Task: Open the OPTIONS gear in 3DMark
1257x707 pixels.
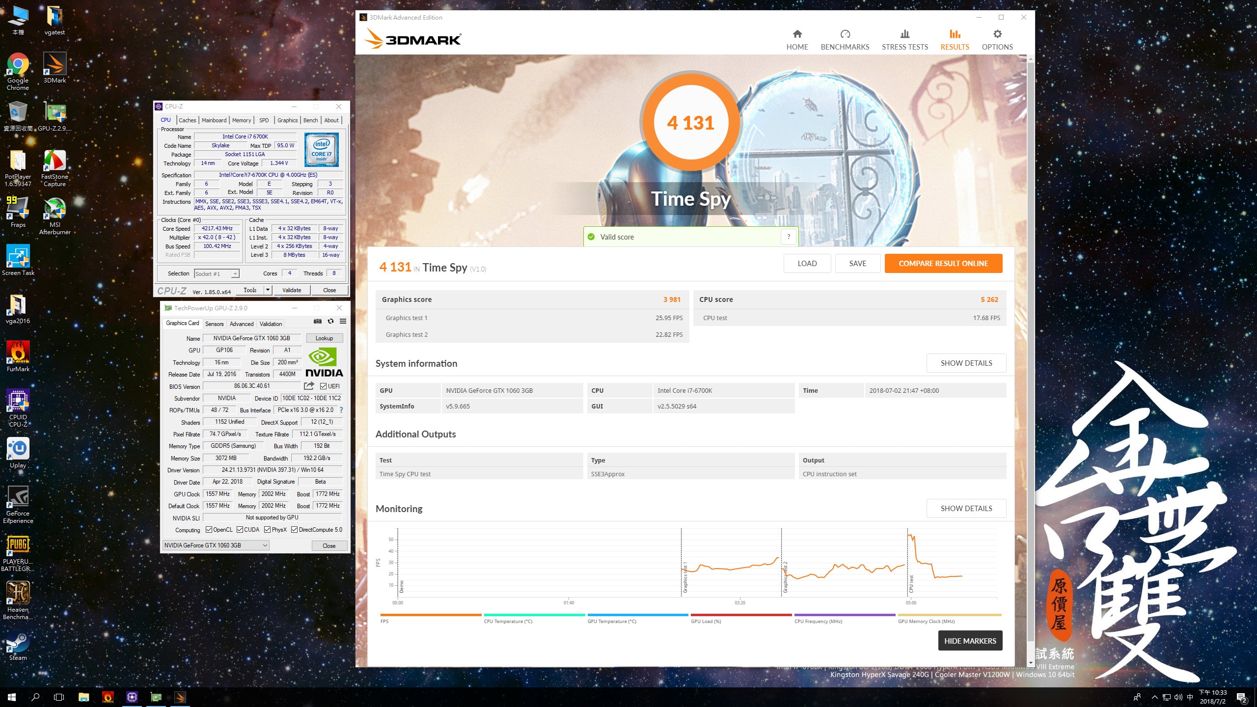Action: coord(997,39)
